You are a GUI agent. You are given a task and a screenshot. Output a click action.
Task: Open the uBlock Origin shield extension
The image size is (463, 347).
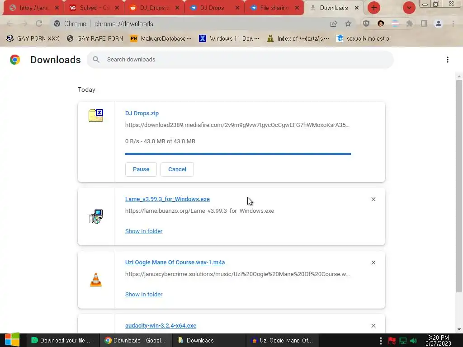coord(366,23)
